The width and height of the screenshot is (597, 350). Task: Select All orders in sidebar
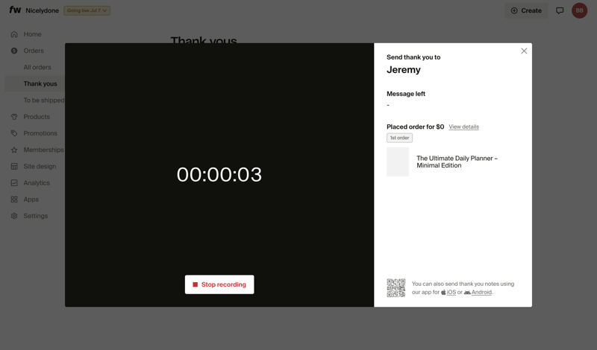(x=37, y=67)
